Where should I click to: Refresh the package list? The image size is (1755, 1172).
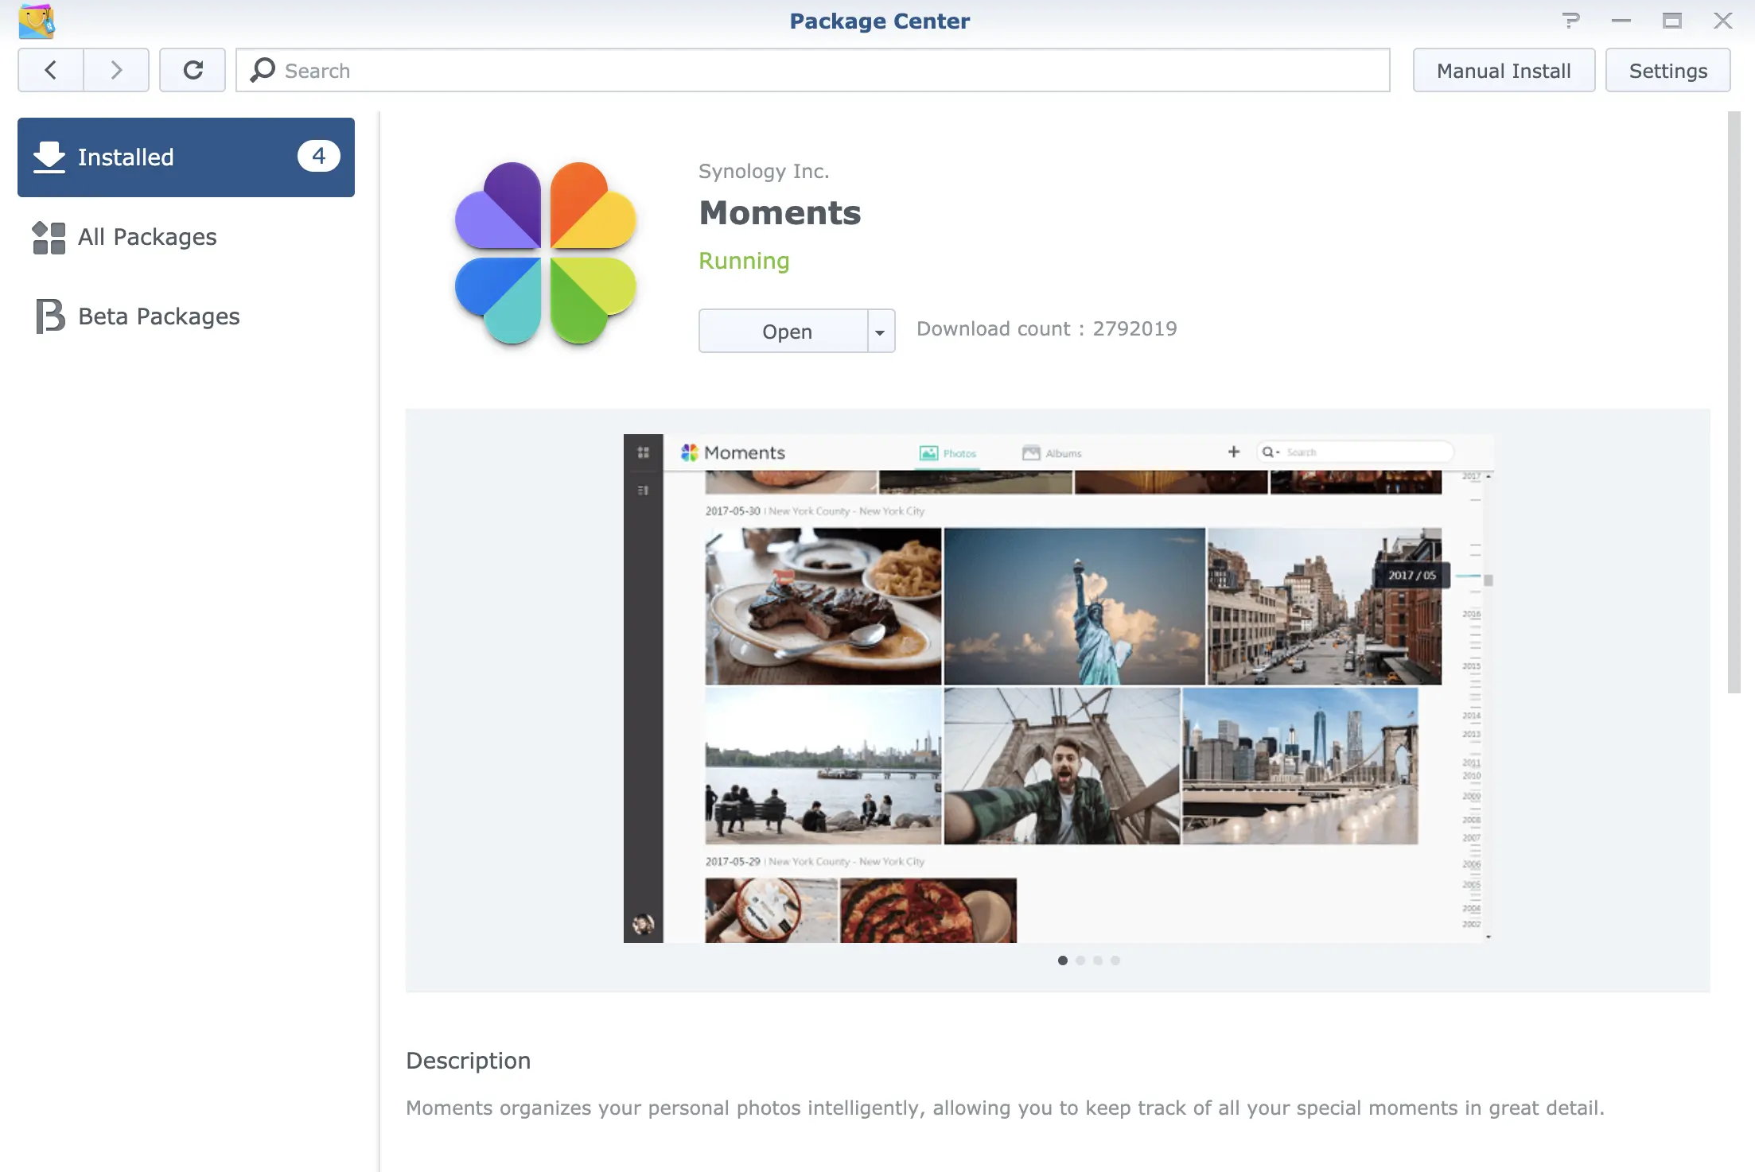(193, 70)
